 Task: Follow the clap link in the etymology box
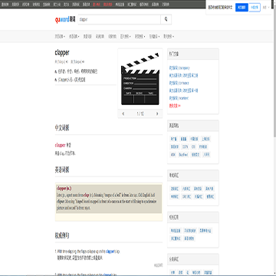87,195
